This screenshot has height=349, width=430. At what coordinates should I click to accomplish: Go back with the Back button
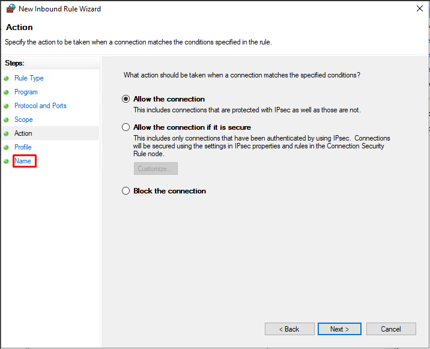click(x=289, y=329)
